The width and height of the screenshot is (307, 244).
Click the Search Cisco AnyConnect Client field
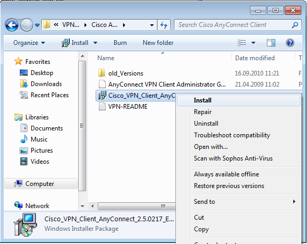[x=234, y=25]
